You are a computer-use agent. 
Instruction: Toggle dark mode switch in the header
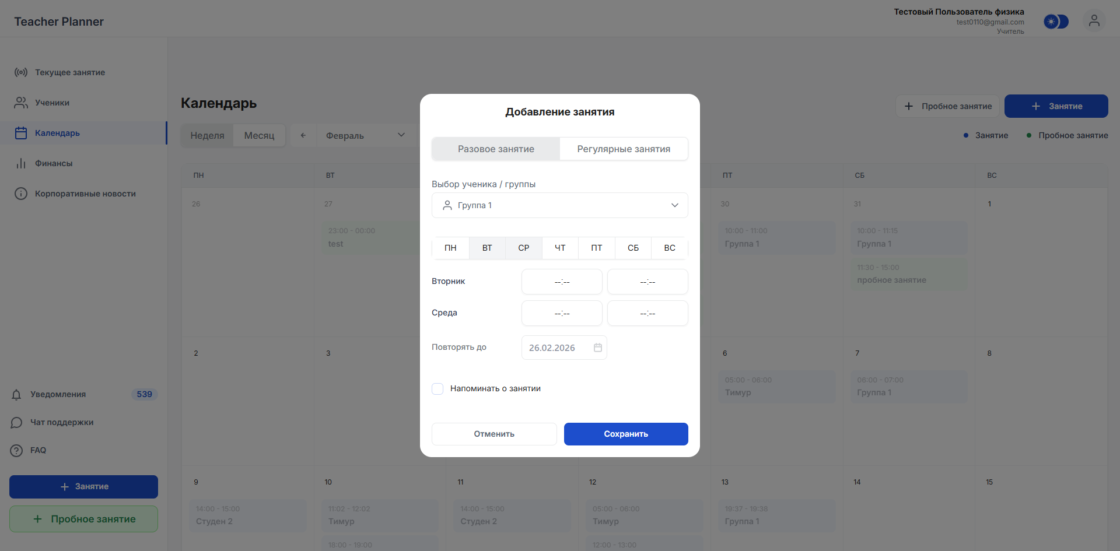click(x=1056, y=21)
